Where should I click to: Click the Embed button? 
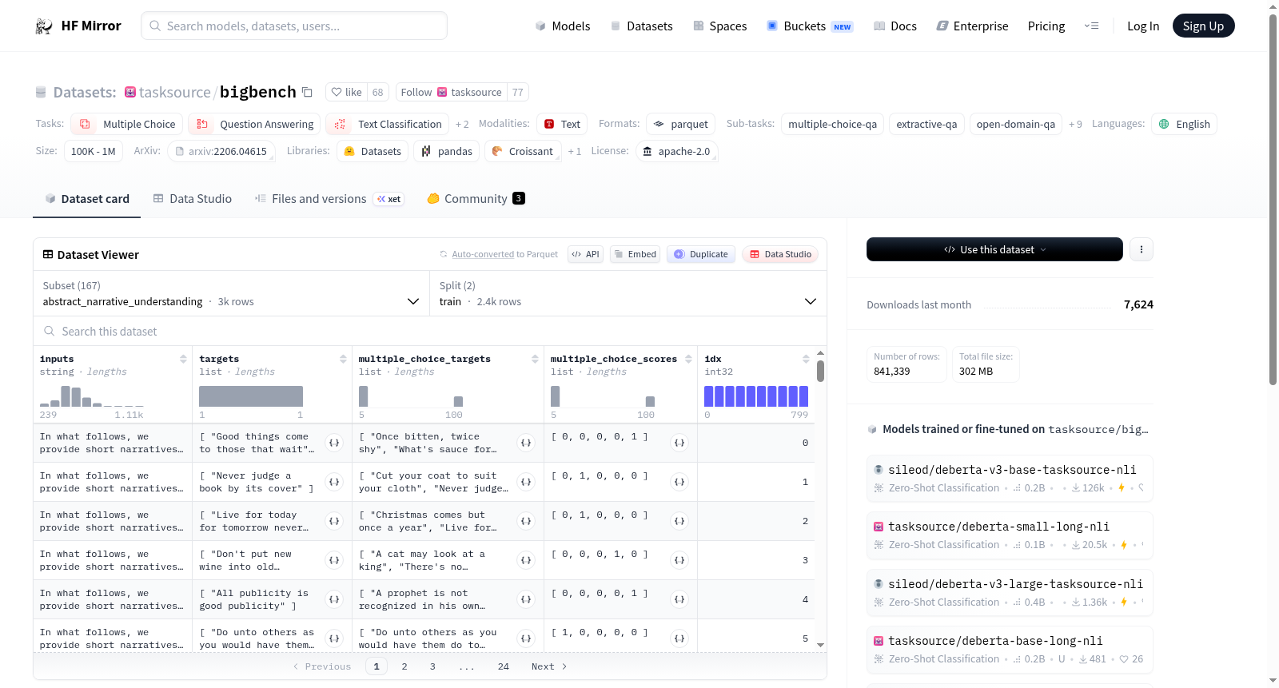[635, 254]
